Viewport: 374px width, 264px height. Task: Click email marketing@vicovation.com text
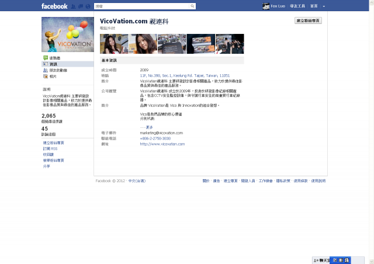(x=161, y=133)
